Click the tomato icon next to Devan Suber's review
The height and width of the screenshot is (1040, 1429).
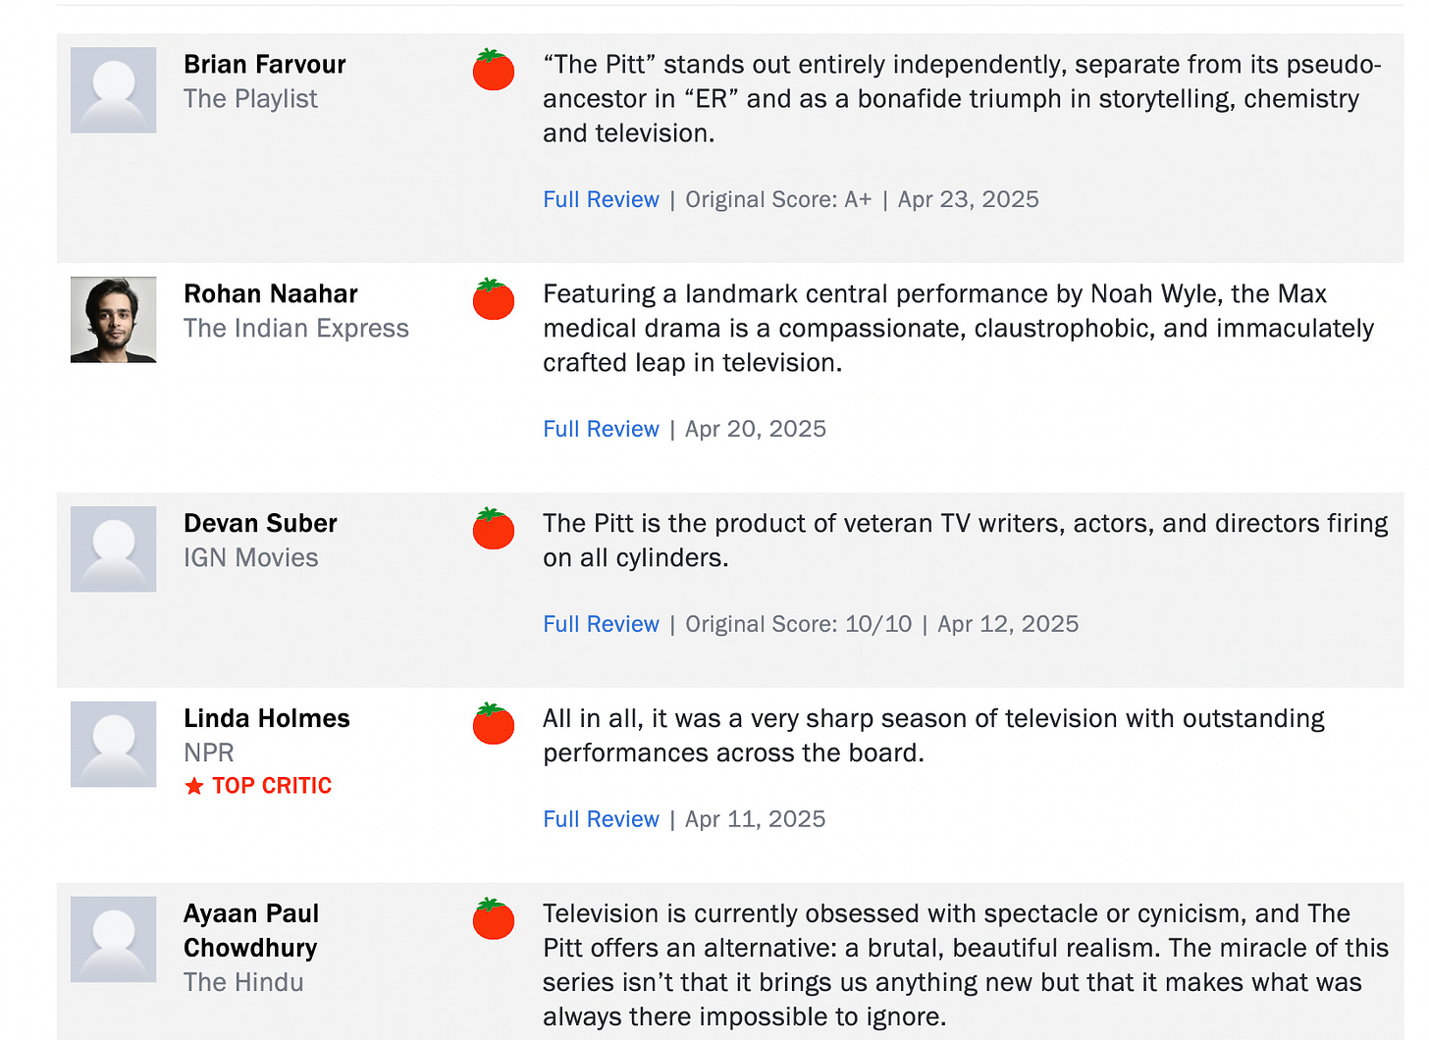494,529
